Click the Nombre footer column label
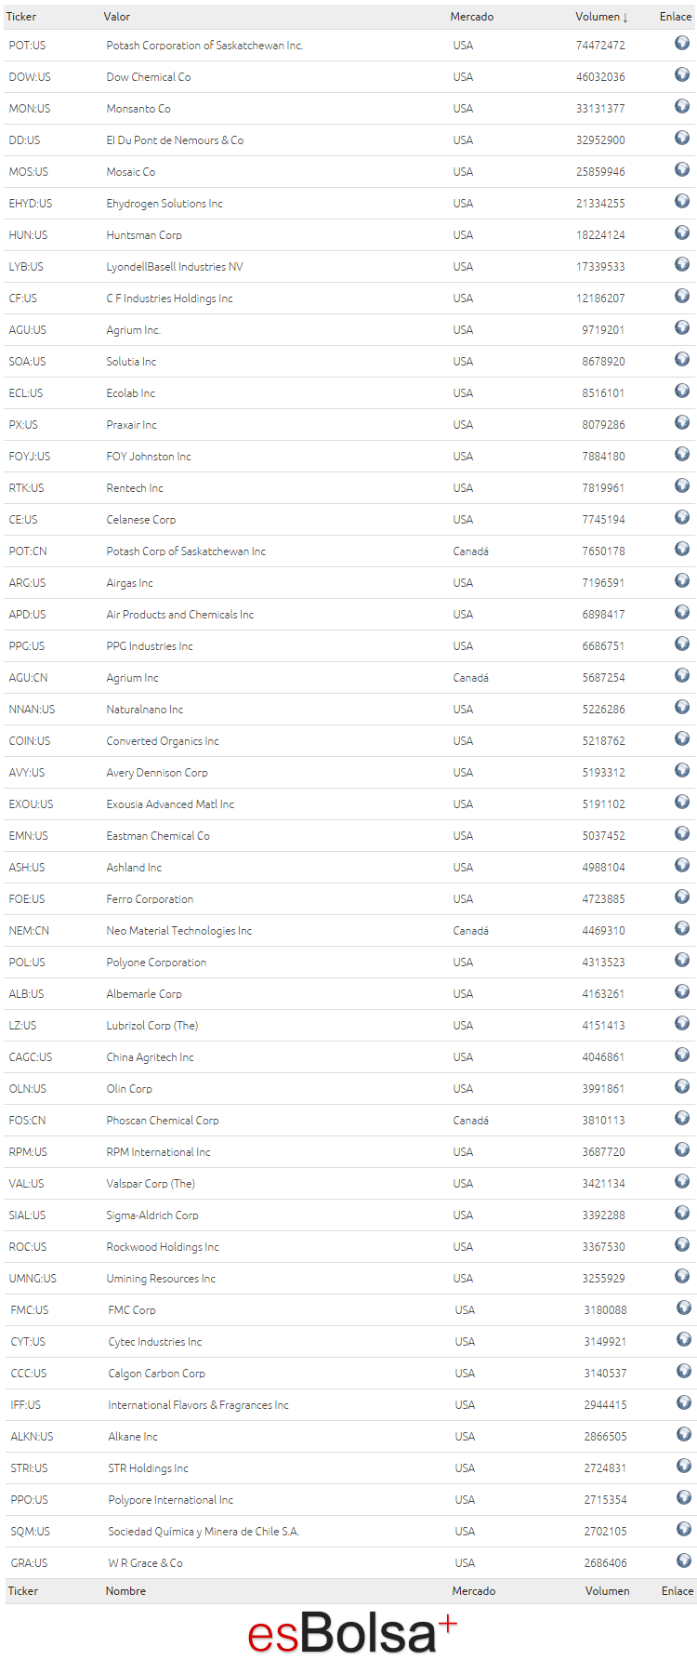697x1660 pixels. point(125,1591)
